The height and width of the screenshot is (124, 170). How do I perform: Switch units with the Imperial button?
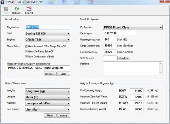tap(64, 116)
